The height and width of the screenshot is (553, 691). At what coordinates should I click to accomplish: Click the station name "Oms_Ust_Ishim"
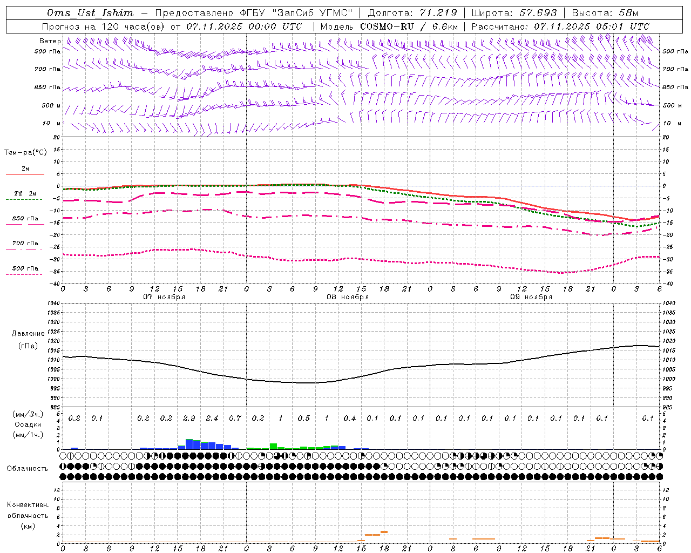pyautogui.click(x=90, y=13)
